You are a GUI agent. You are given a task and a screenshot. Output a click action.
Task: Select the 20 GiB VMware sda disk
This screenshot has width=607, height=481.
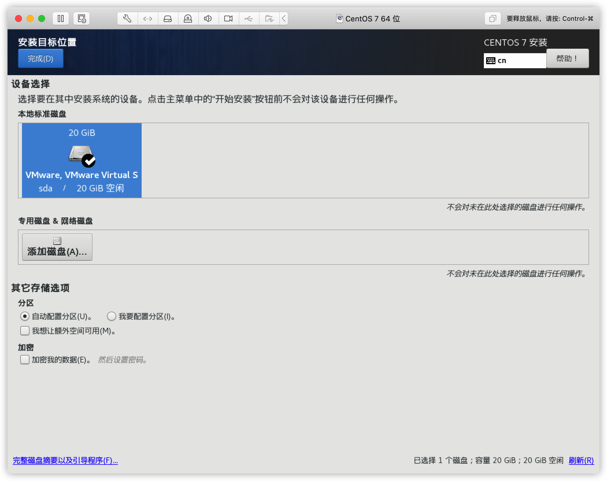pyautogui.click(x=82, y=160)
